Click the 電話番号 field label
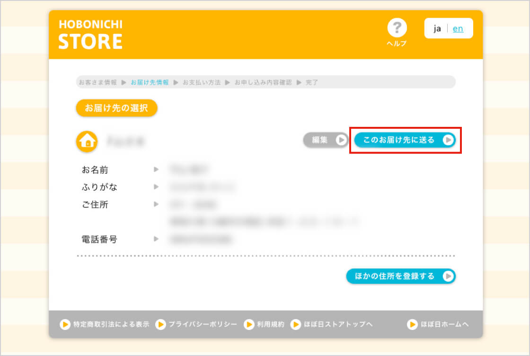Image resolution: width=530 pixels, height=356 pixels. point(99,240)
